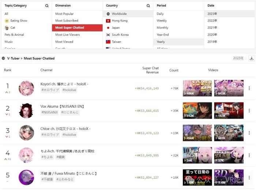Click Worldwide globe icon in country list
The image size is (256, 190).
tap(108, 14)
